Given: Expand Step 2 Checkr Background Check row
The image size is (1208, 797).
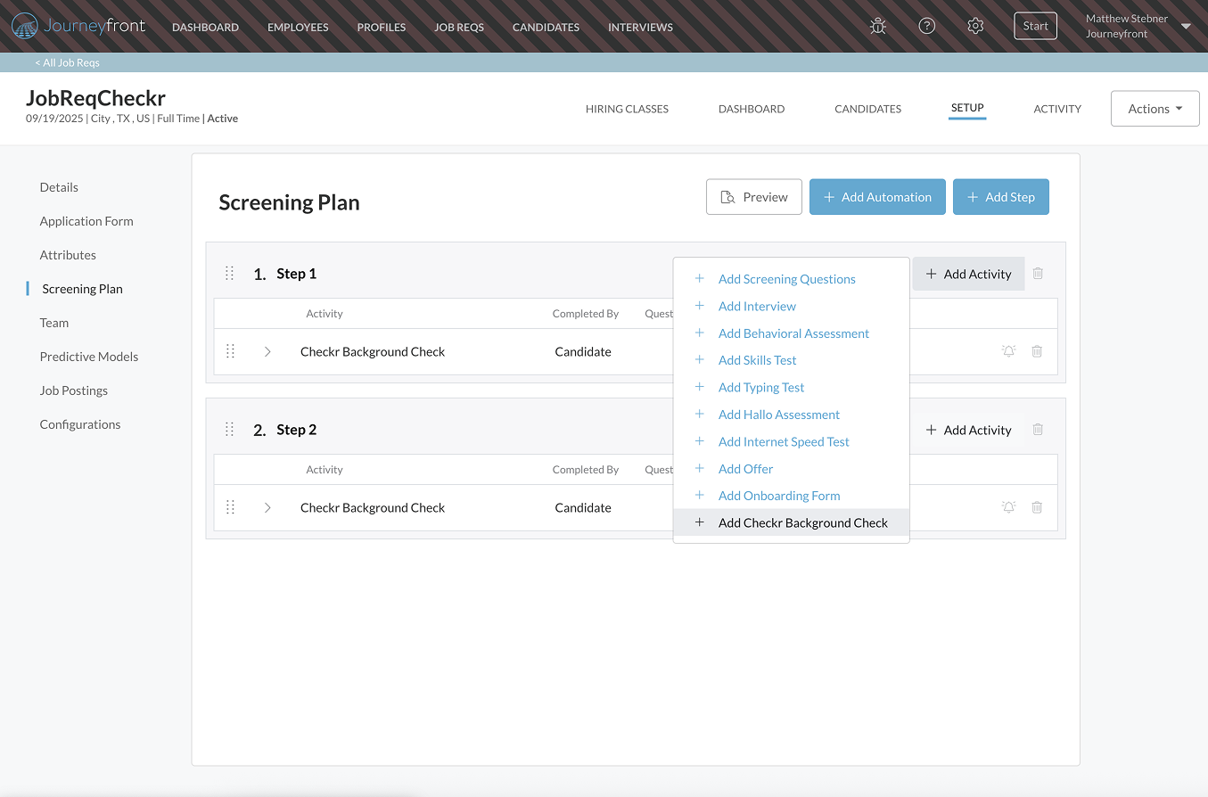Looking at the screenshot, I should (267, 507).
